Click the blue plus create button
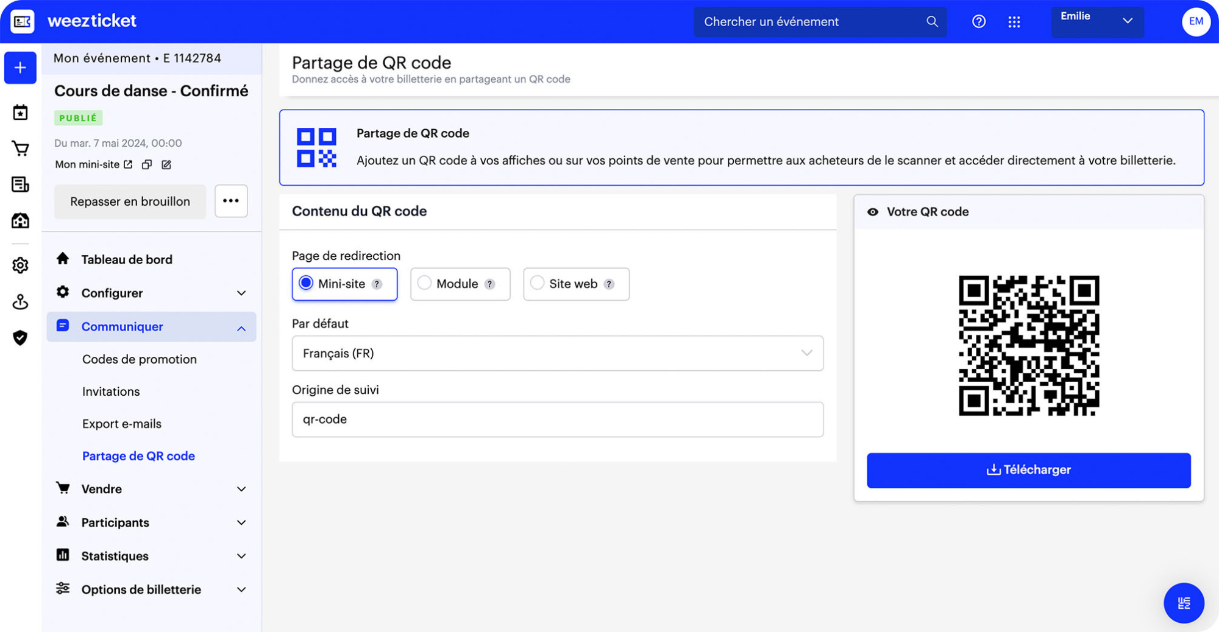The width and height of the screenshot is (1219, 632). (20, 68)
